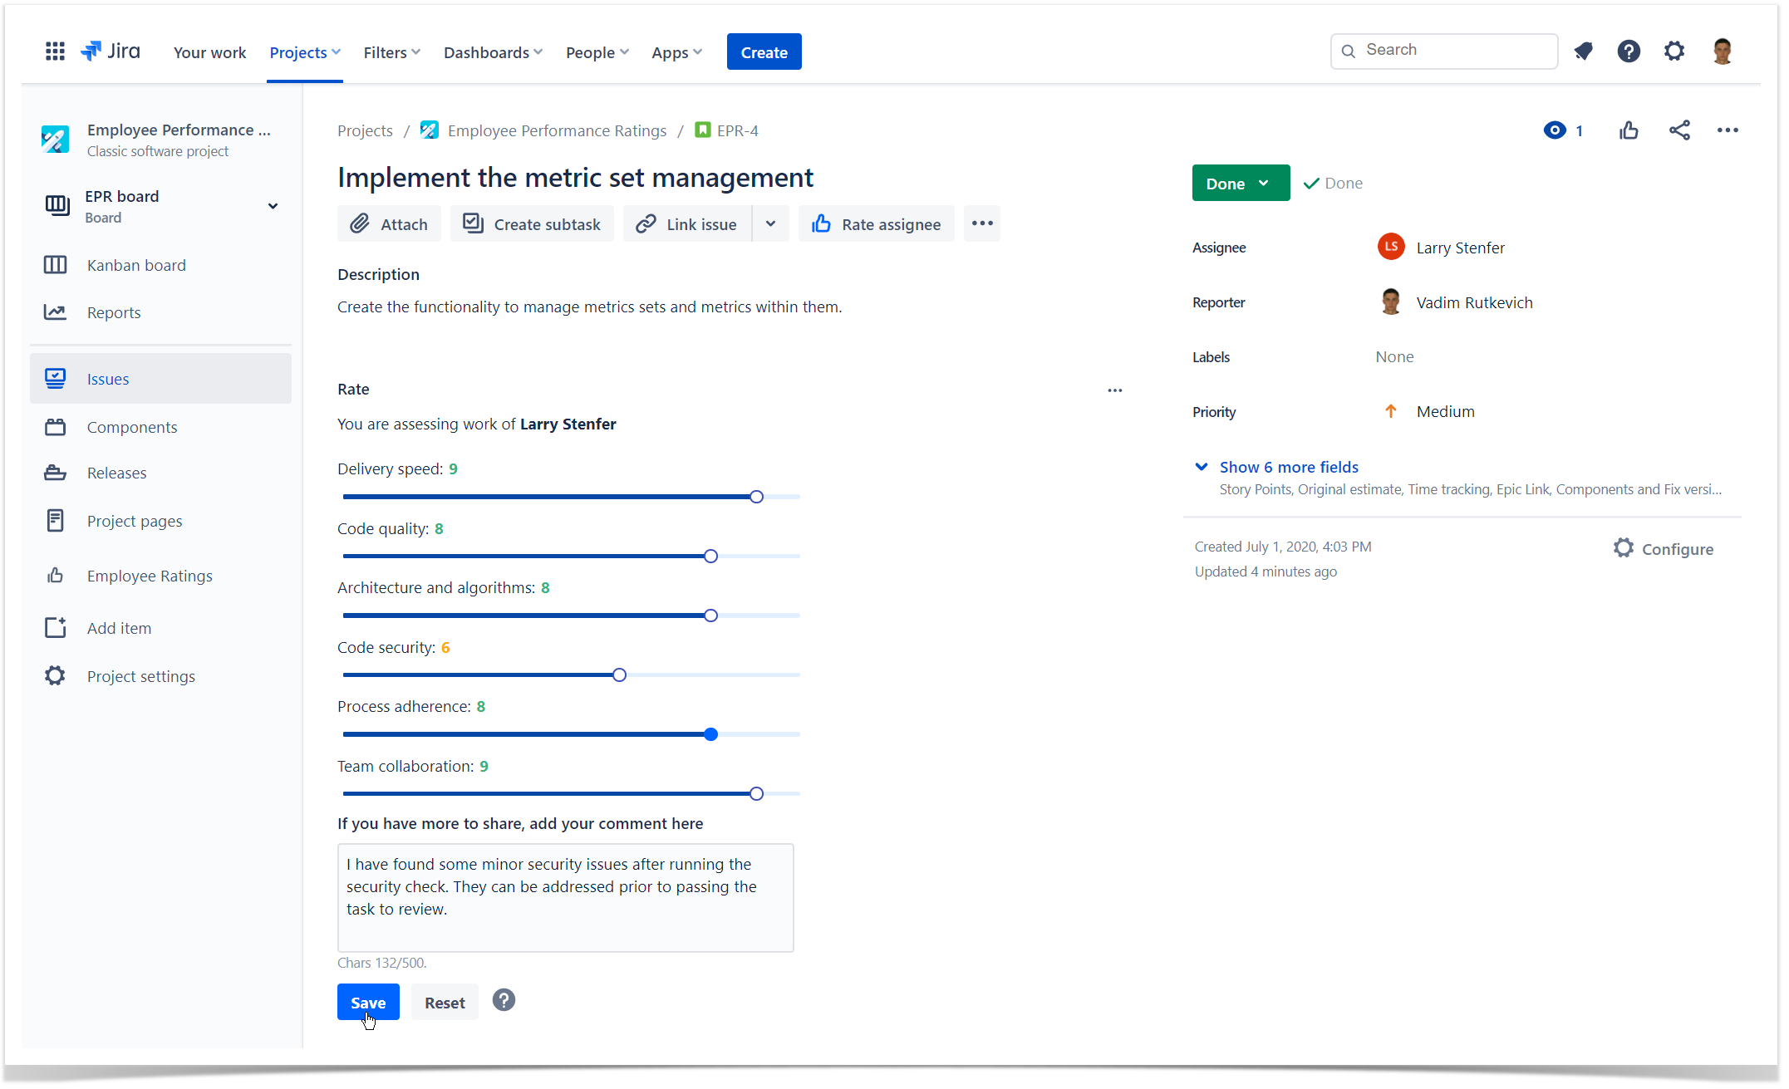1789x1089 pixels.
Task: Click the Vadim Rutkevich reporter avatar
Action: coord(1391,302)
